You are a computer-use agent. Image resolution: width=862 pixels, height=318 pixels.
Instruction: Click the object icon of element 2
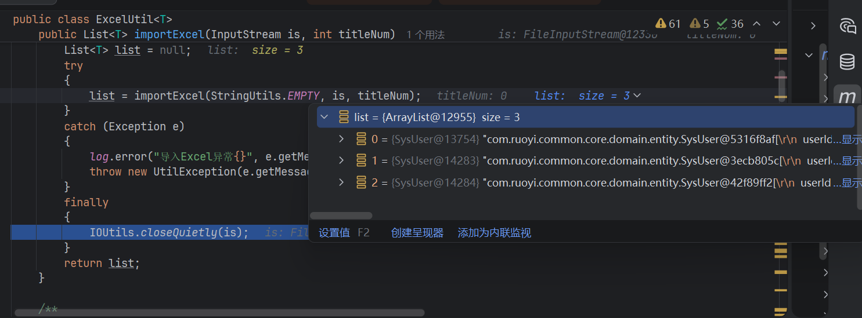tap(361, 182)
